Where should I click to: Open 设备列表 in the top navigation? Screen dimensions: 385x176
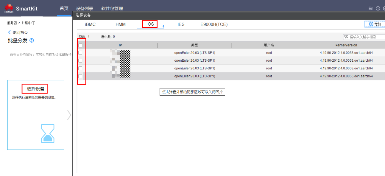coord(85,8)
